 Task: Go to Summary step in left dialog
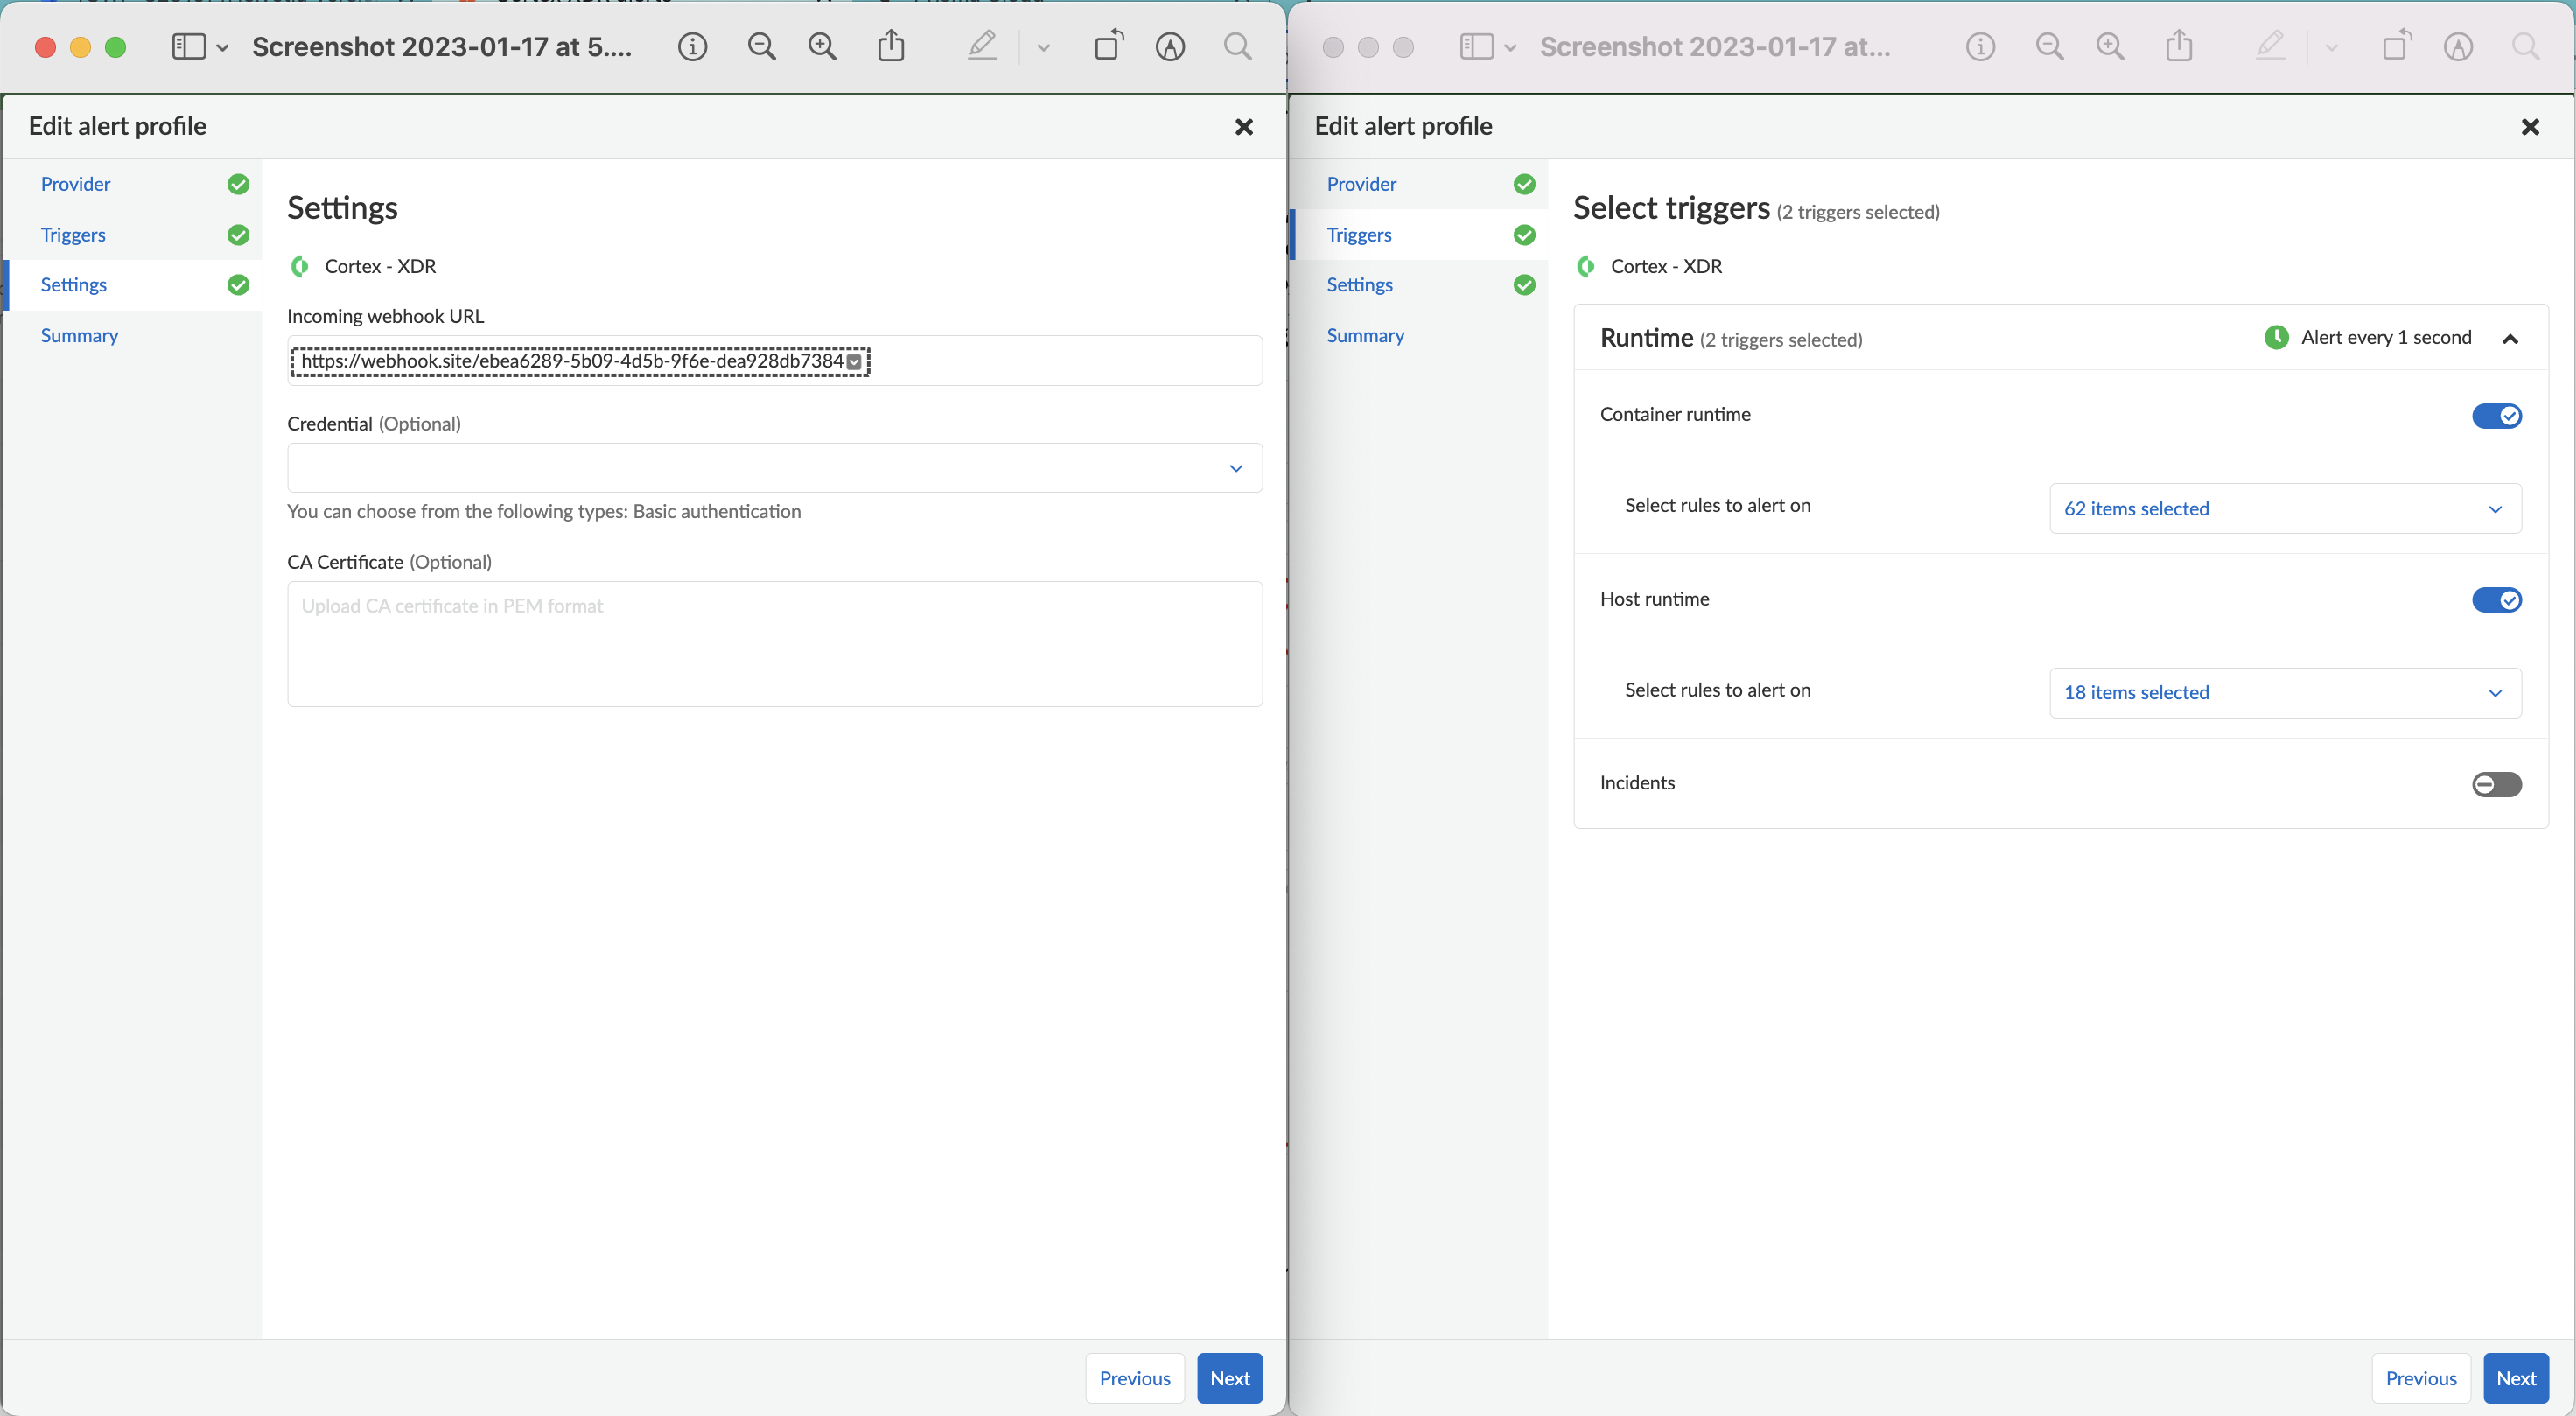(79, 335)
